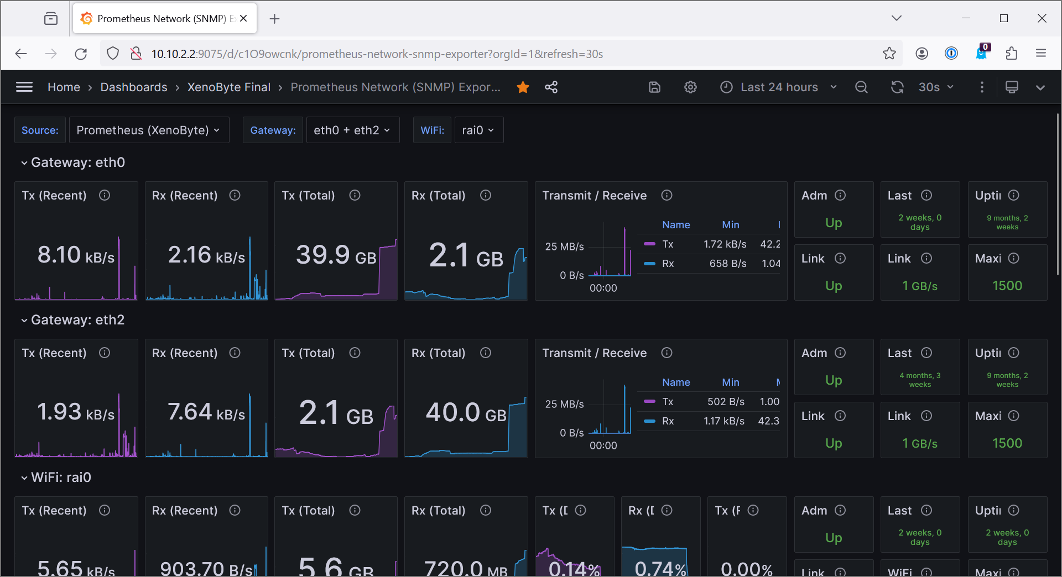This screenshot has height=577, width=1062.
Task: Open the XenoByte Final folder breadcrumb
Action: (228, 87)
